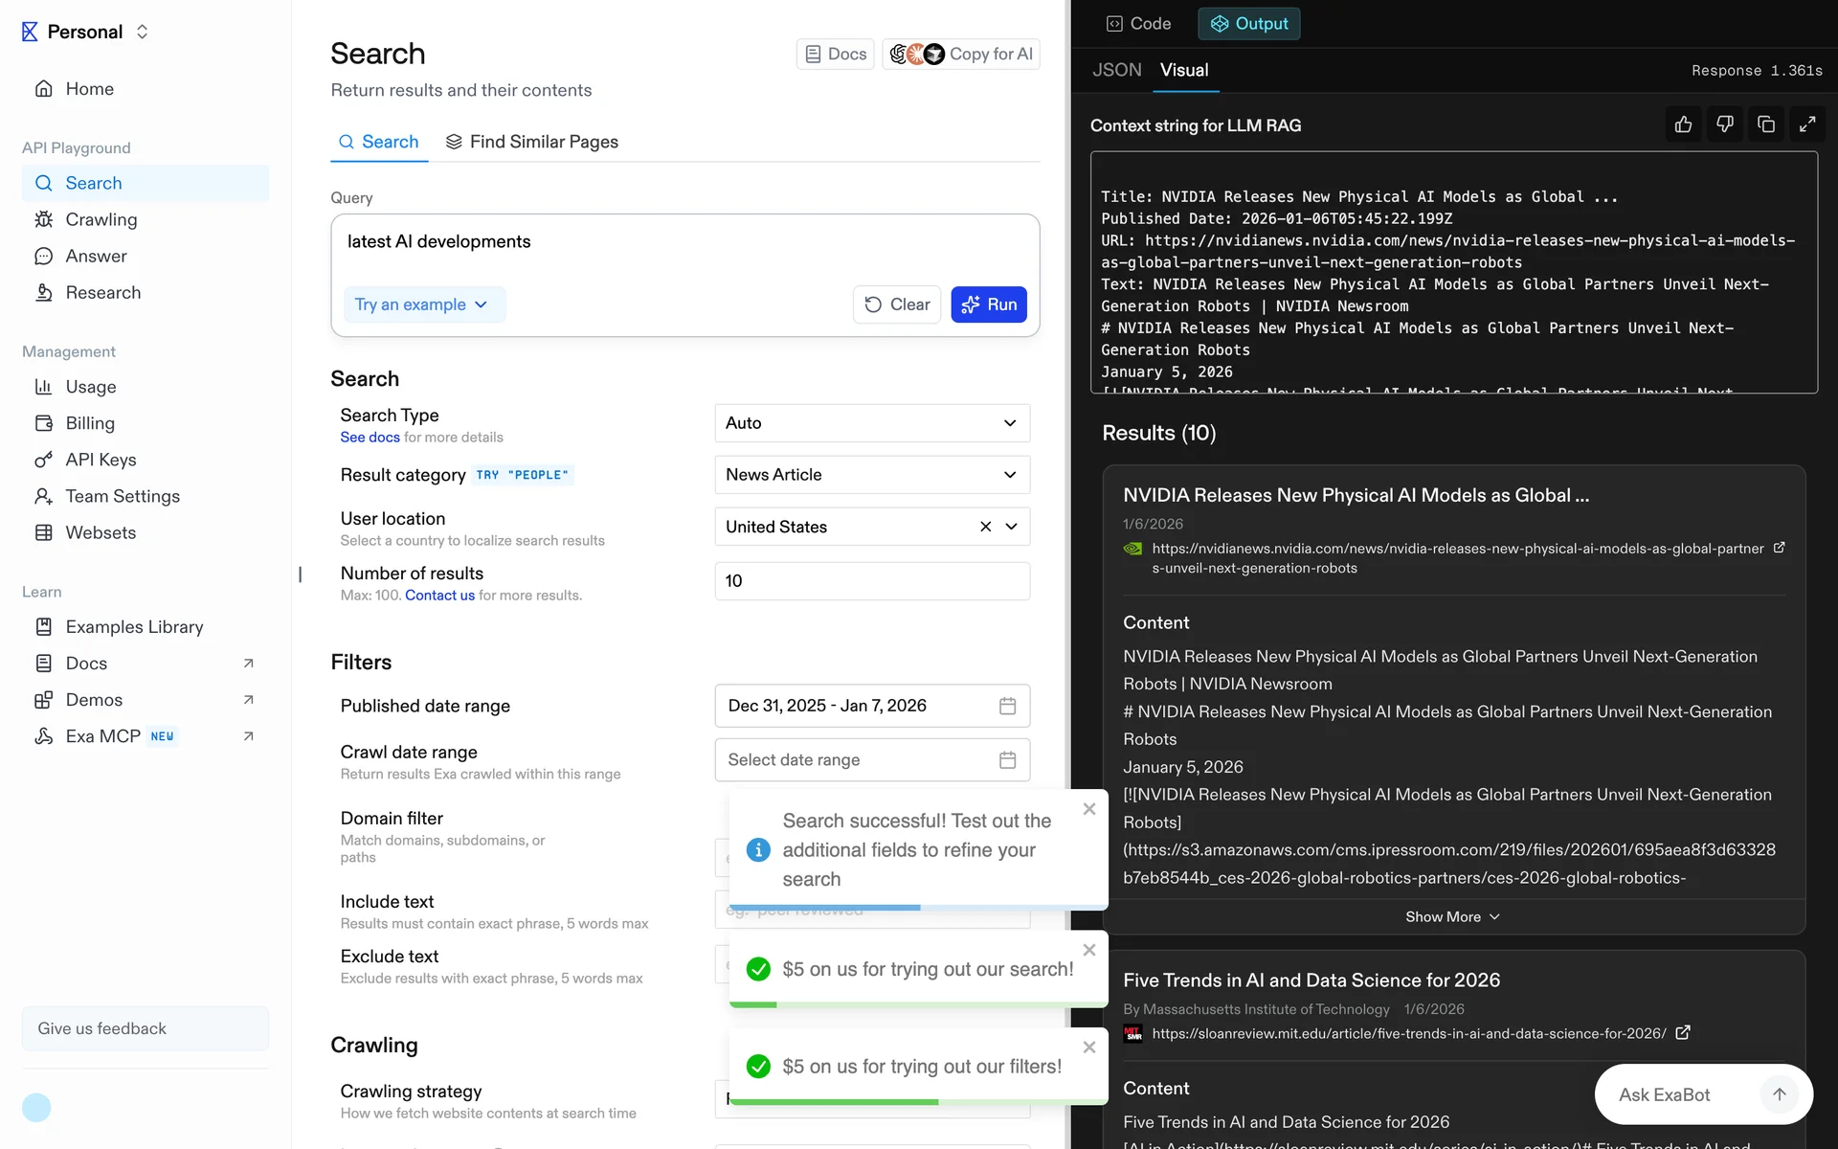This screenshot has width=1838, height=1149.
Task: Clear the United States location selection
Action: click(x=985, y=527)
